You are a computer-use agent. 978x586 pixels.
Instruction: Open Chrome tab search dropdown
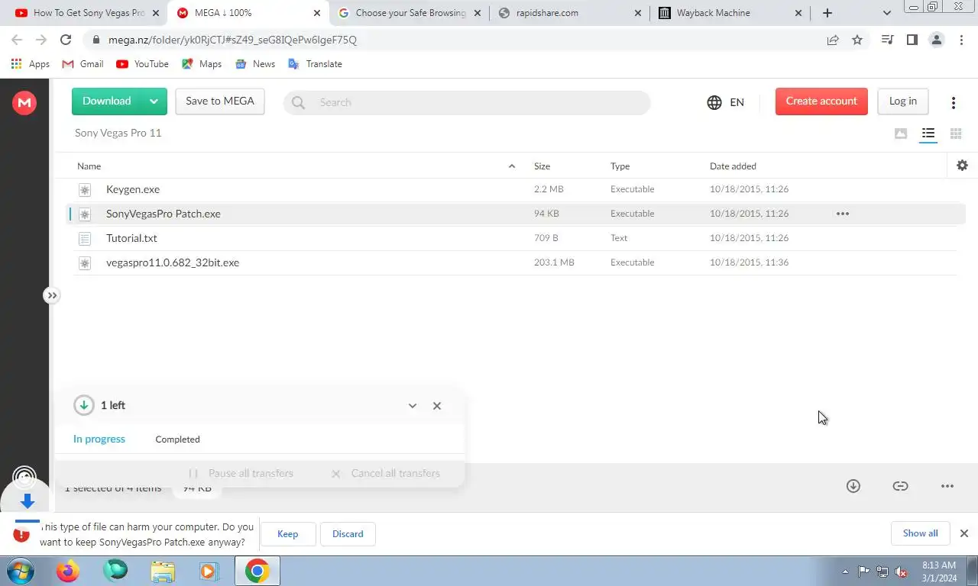point(887,13)
